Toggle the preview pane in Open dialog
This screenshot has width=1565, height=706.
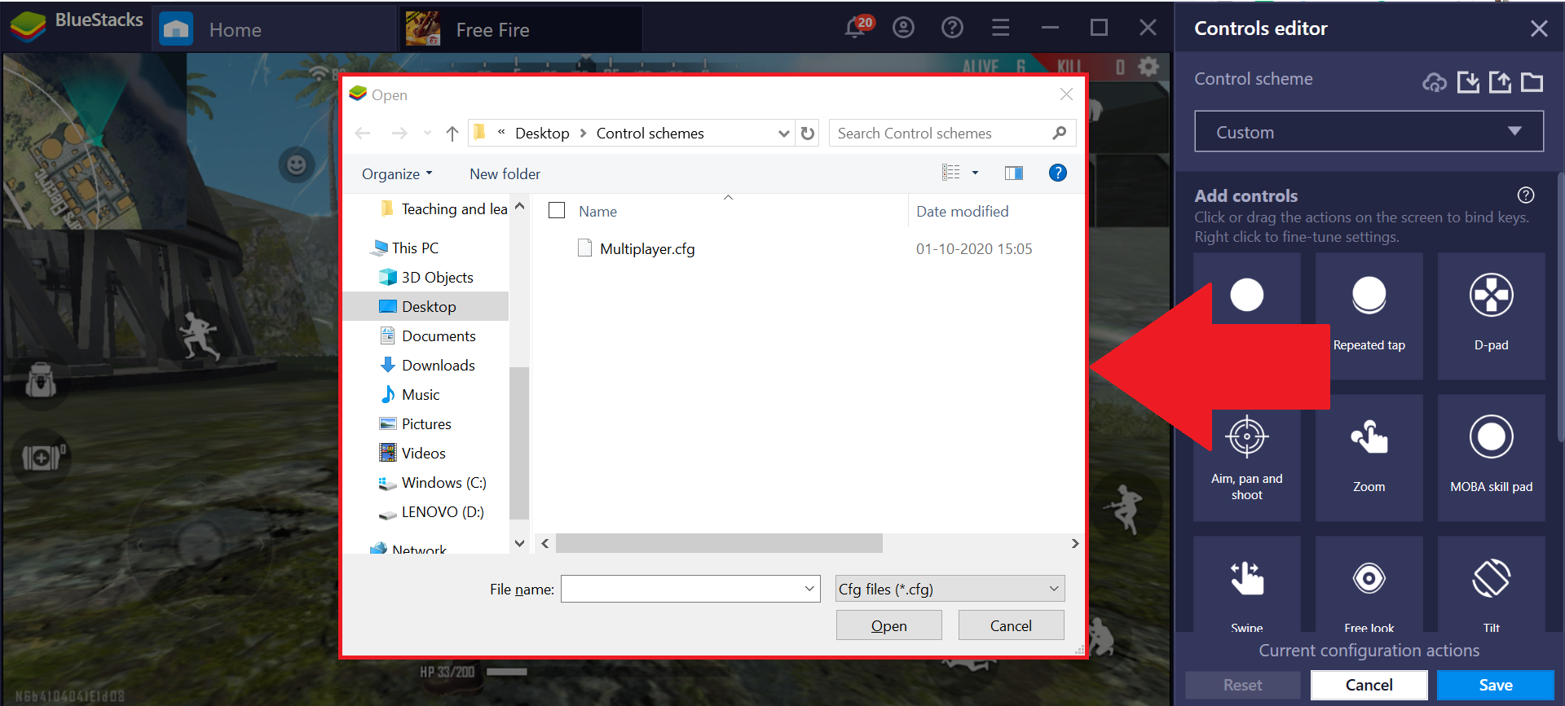click(1014, 173)
